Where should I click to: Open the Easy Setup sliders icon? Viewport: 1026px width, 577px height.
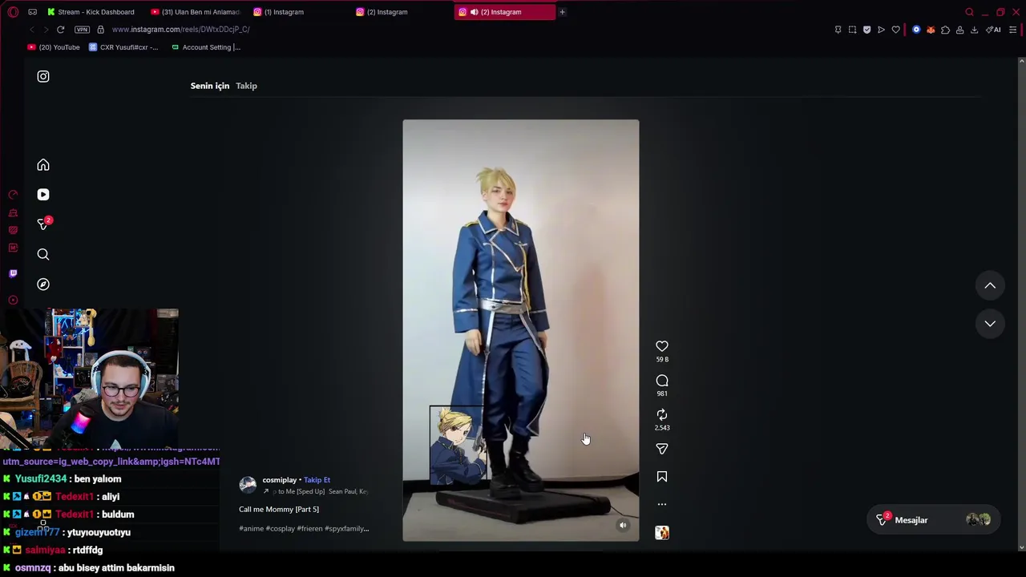[x=1013, y=30]
